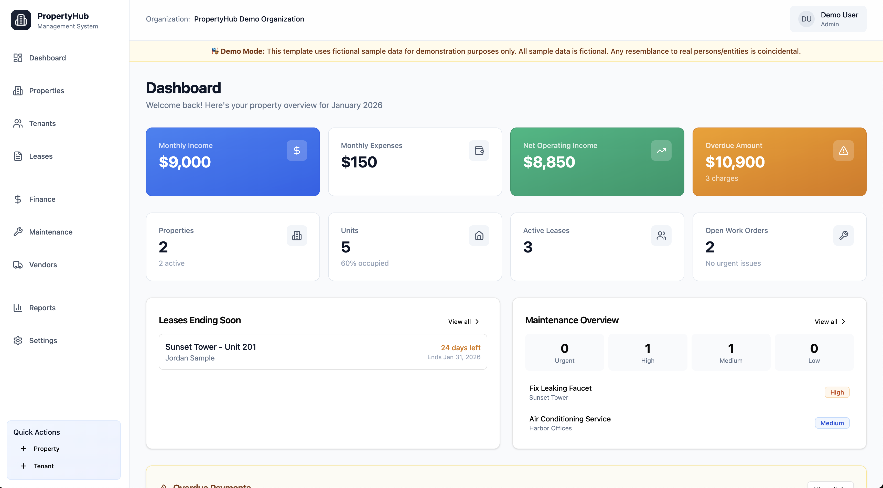Open the Tenants section
Image resolution: width=883 pixels, height=488 pixels.
pyautogui.click(x=64, y=123)
